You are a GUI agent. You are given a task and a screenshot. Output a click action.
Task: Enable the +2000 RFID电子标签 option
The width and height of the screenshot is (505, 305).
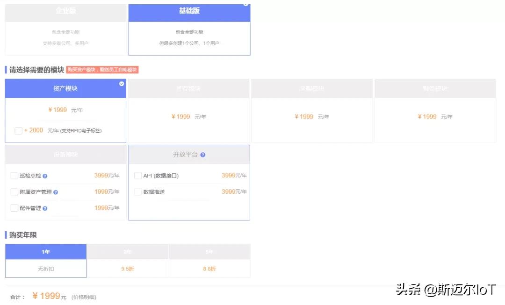click(18, 131)
